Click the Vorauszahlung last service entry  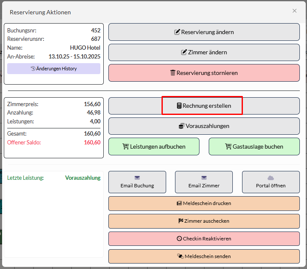tap(83, 178)
